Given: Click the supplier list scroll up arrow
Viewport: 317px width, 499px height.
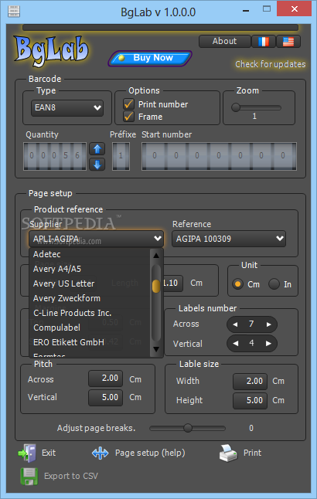Looking at the screenshot, I should click(x=156, y=255).
